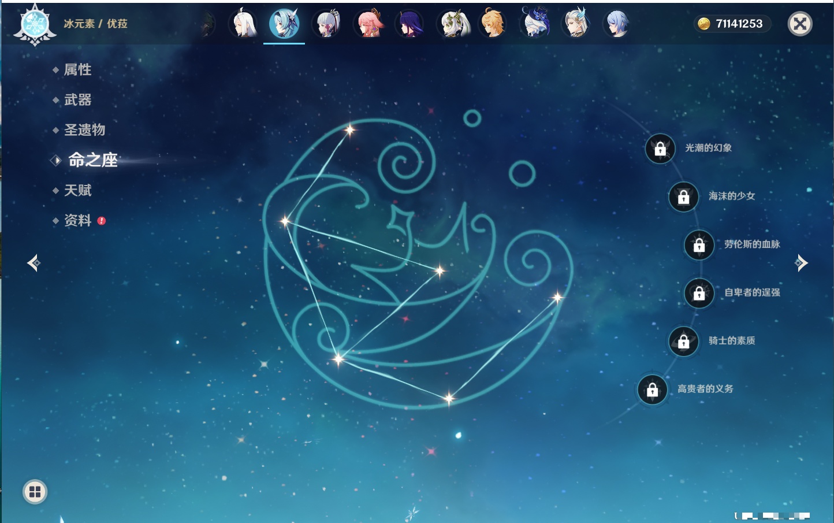The width and height of the screenshot is (834, 523).
Task: Select the 天赋 talents menu item
Action: [x=77, y=190]
